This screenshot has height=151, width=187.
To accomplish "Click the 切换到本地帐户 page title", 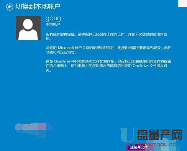I will pyautogui.click(x=38, y=7).
